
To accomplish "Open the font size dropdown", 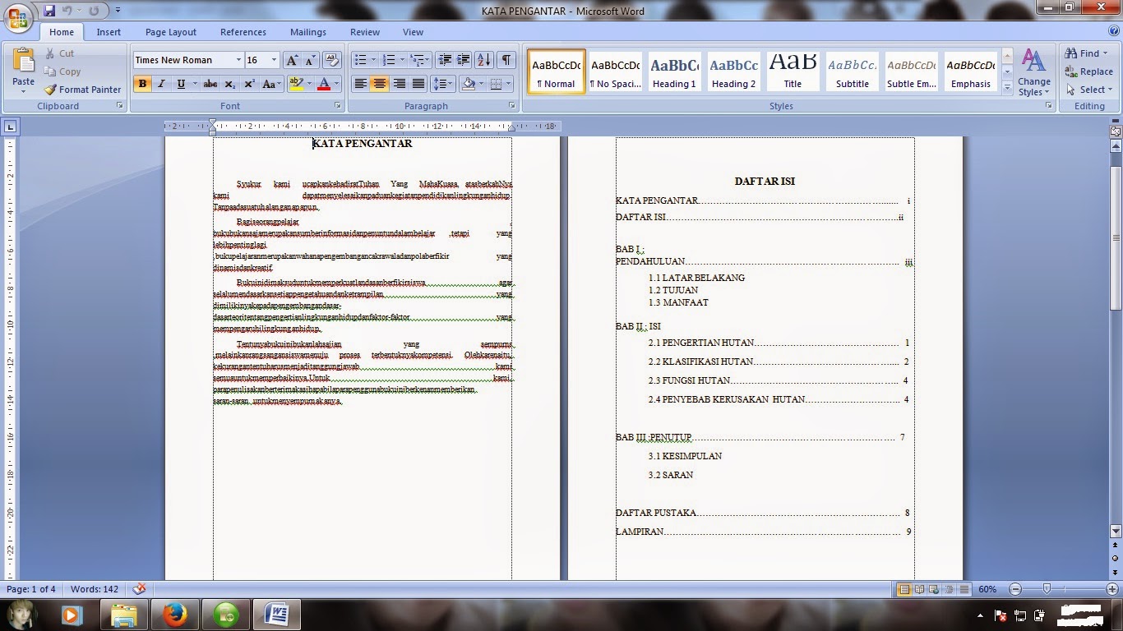I will [274, 60].
